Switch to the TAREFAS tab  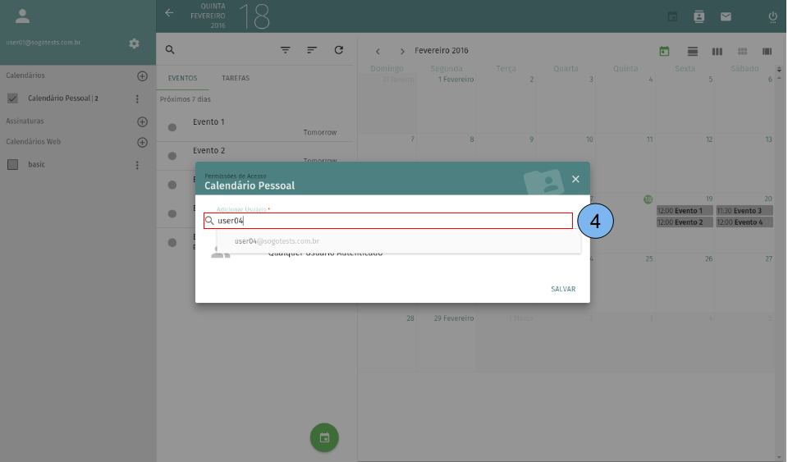[x=236, y=79]
